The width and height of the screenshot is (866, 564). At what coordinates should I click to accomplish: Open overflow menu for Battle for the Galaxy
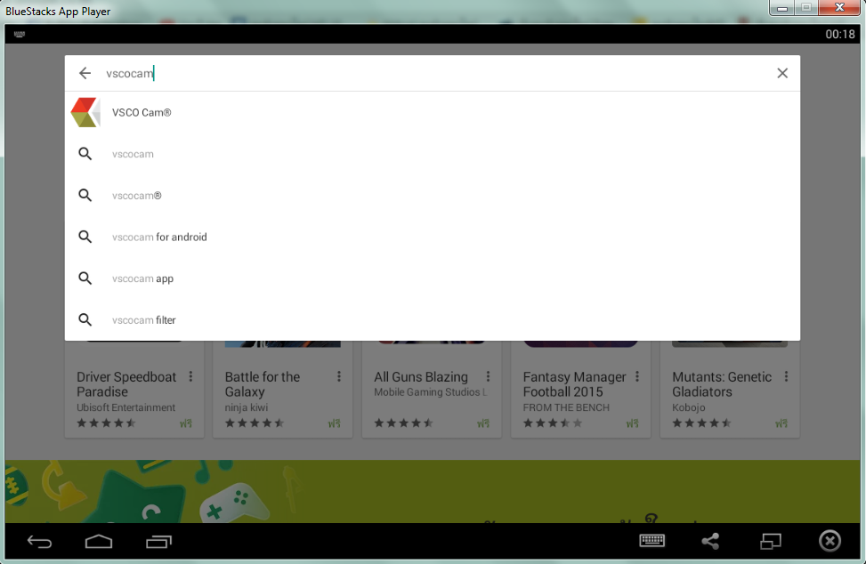click(339, 376)
